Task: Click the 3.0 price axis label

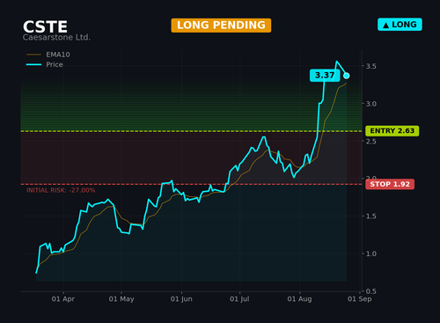Action: [x=371, y=104]
